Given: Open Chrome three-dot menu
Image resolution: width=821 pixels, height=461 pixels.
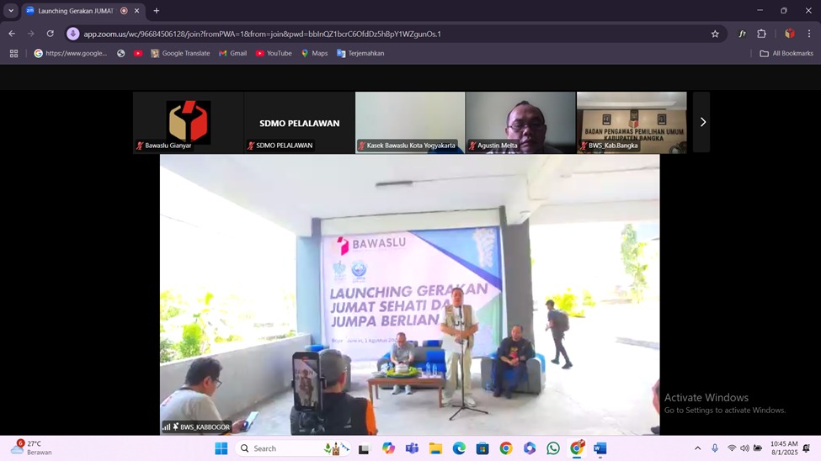Looking at the screenshot, I should (x=809, y=34).
